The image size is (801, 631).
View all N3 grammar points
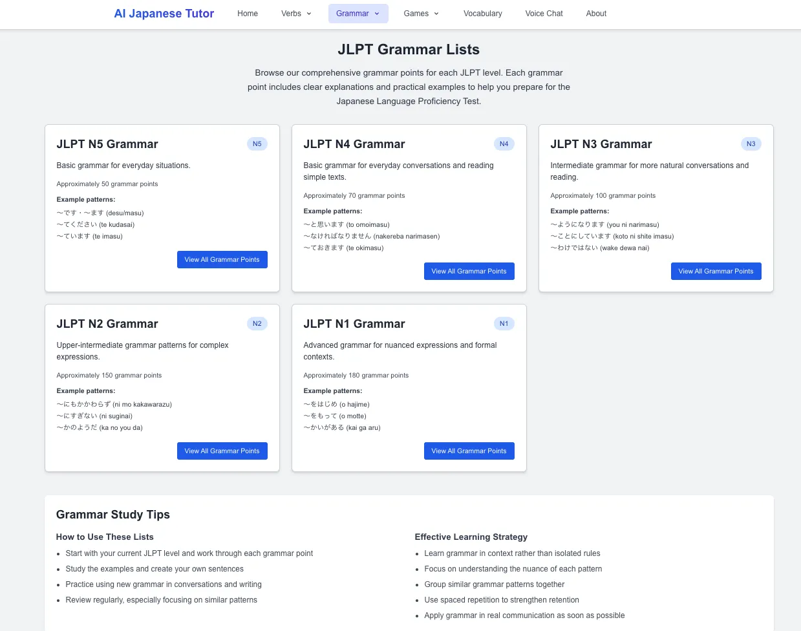716,272
